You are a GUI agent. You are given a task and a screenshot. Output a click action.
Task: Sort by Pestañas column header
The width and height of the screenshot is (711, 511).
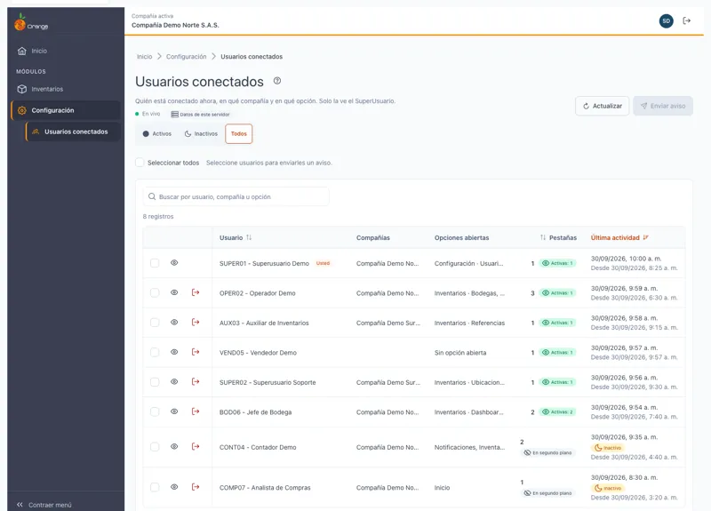coord(558,237)
